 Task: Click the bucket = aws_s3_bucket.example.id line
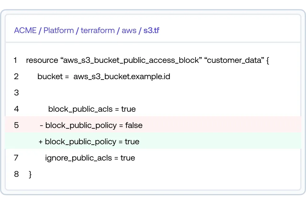point(104,77)
